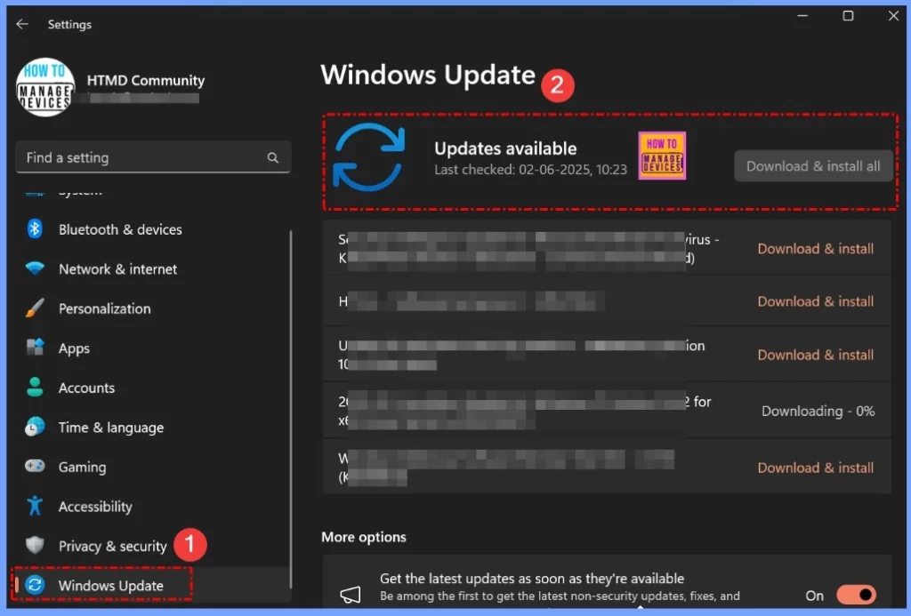
Task: Click the More options heading
Action: 364,537
